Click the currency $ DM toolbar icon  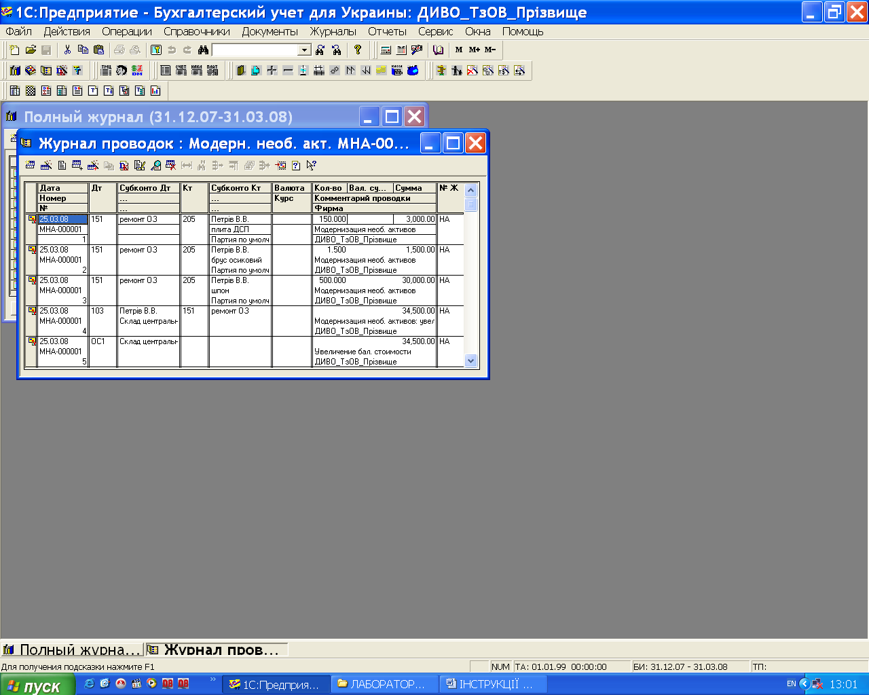point(137,70)
